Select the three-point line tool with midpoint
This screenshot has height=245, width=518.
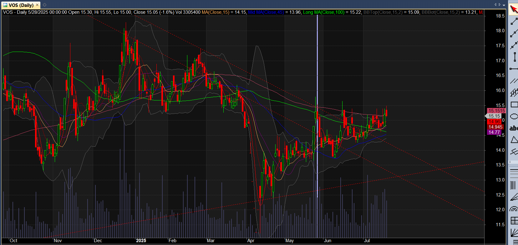pyautogui.click(x=514, y=33)
